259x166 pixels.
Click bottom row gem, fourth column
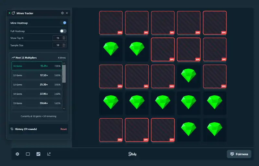click(189, 129)
